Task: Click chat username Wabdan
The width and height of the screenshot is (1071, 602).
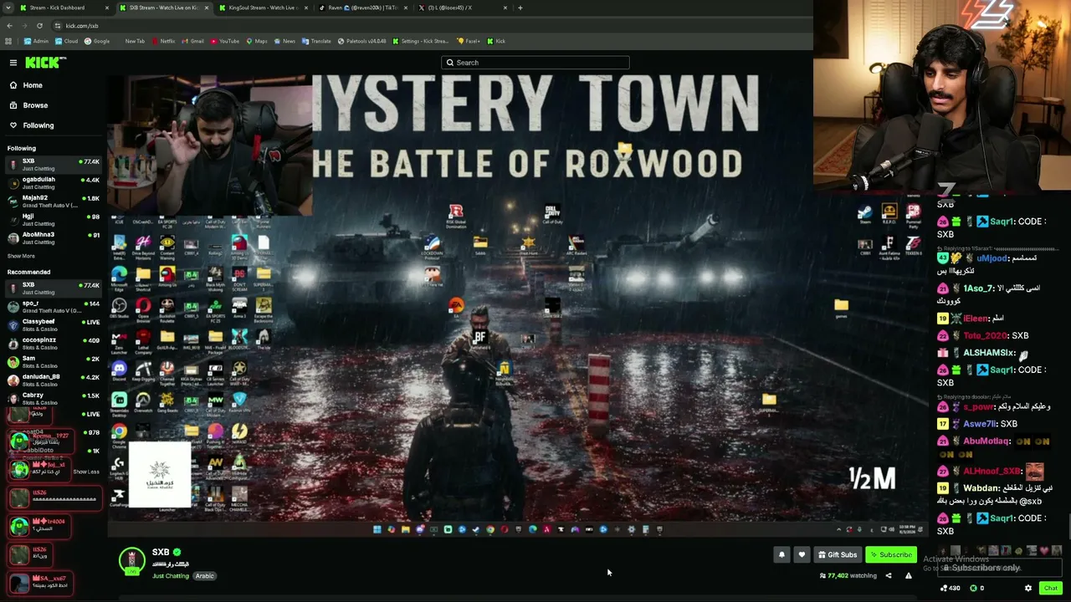Action: [x=981, y=487]
